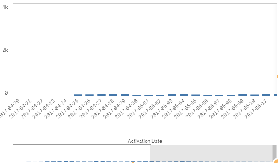Select the bar for 2017-04-29
The image size is (278, 163).
coord(125,95)
